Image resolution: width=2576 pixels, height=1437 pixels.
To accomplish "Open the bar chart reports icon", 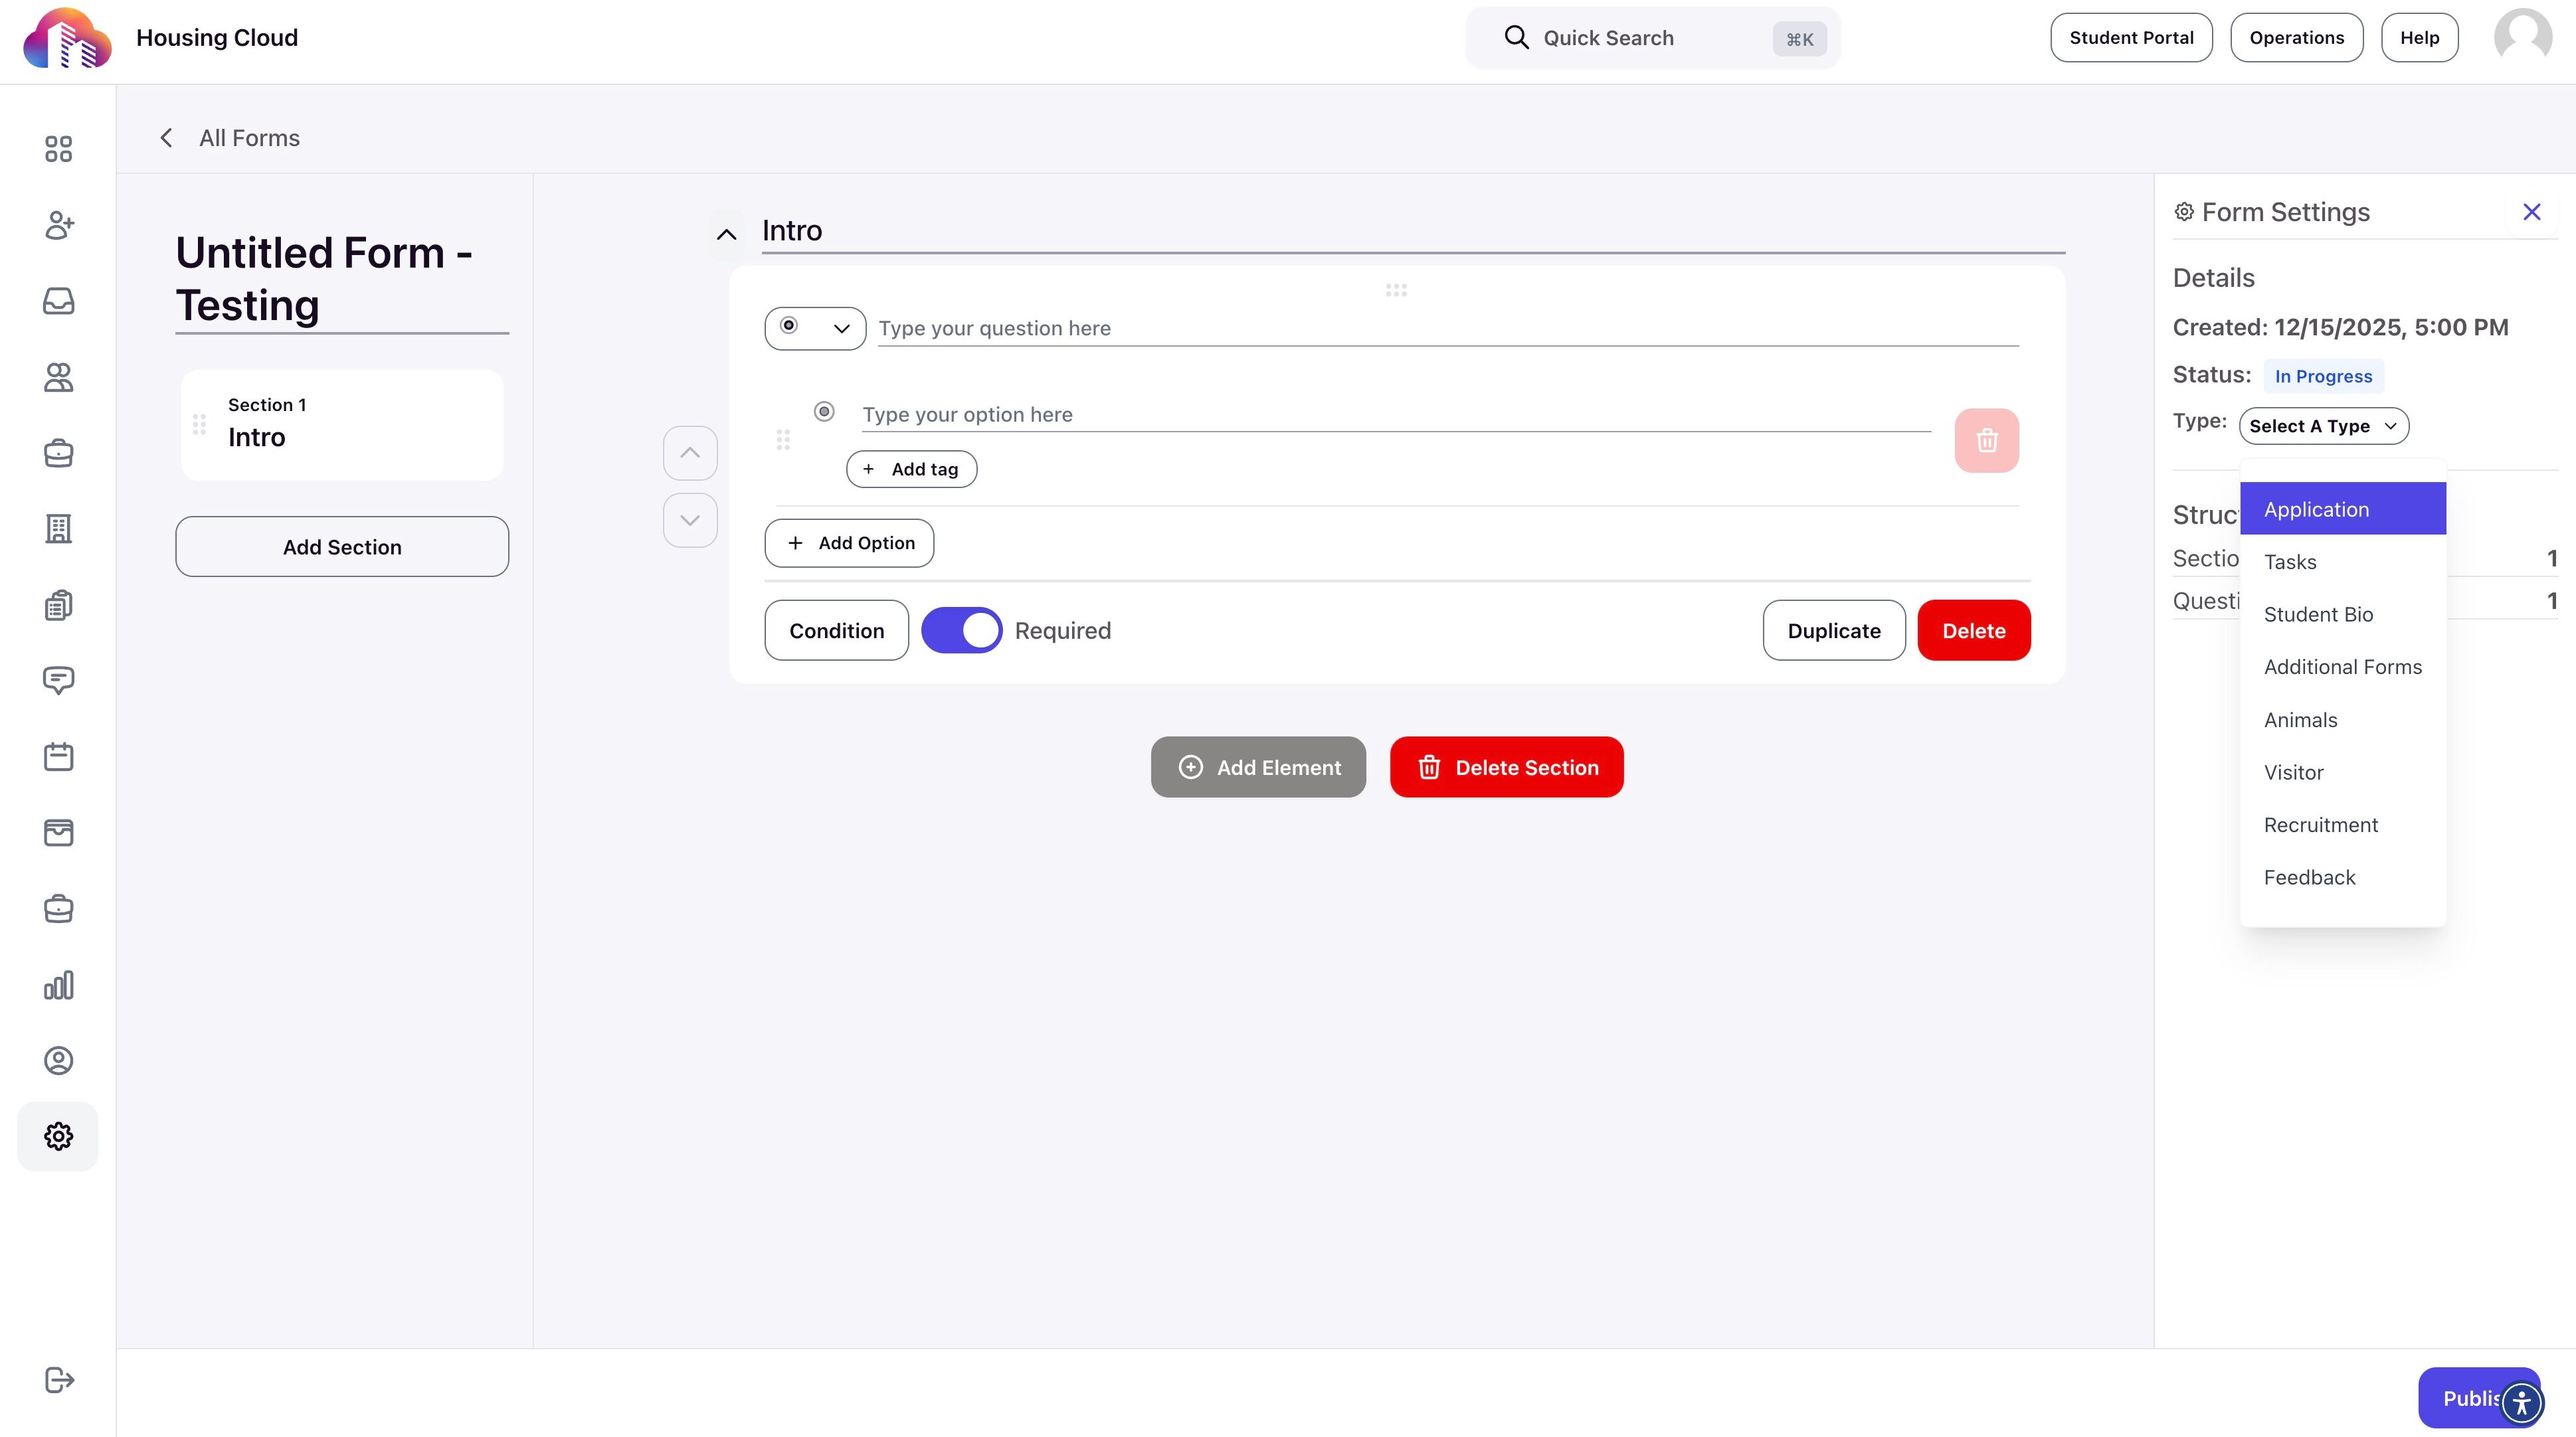I will coord(58,985).
